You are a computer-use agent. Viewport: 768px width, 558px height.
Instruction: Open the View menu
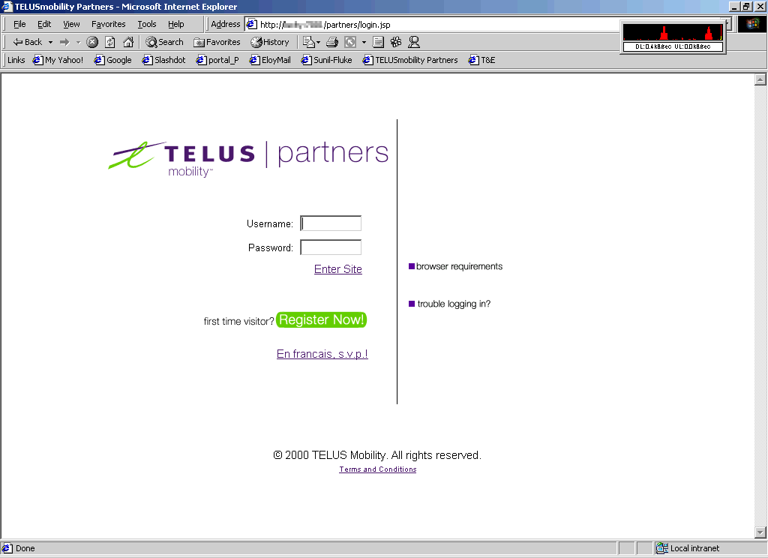click(71, 24)
